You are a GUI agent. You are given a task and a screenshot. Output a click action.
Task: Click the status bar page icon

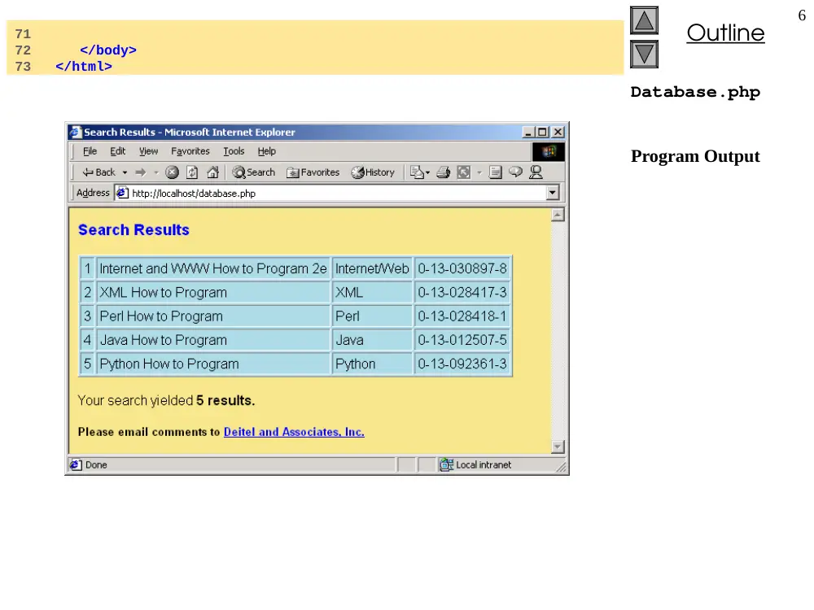click(x=76, y=464)
